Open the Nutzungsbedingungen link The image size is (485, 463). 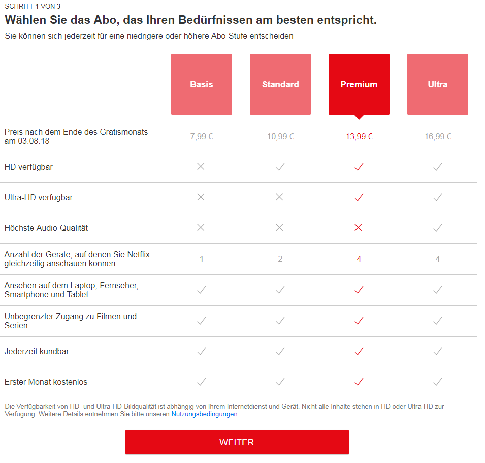coord(205,414)
